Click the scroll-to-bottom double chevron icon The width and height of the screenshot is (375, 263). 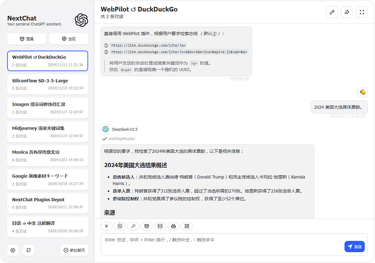coord(107,226)
